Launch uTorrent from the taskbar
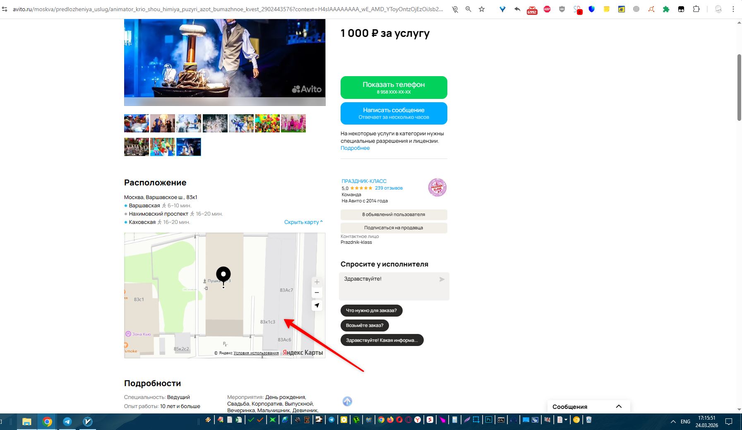Viewport: 742px width, 430px height. pos(356,420)
